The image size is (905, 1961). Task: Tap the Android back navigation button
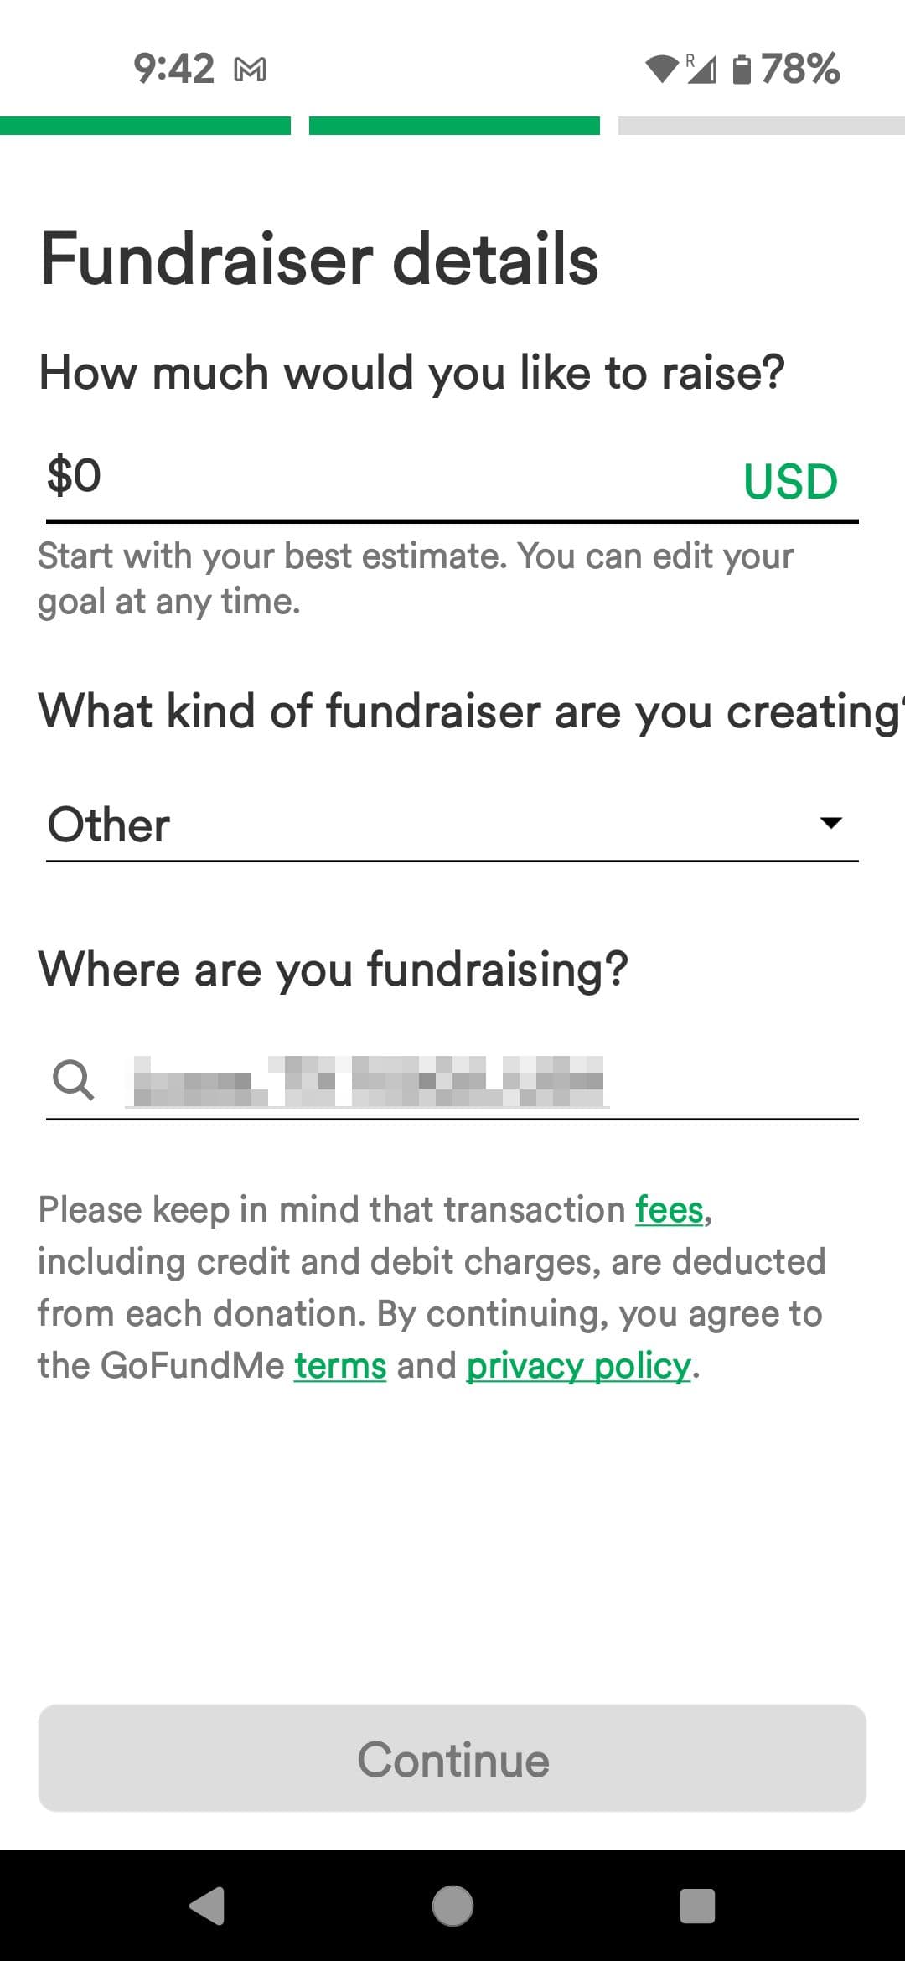coord(207,1906)
